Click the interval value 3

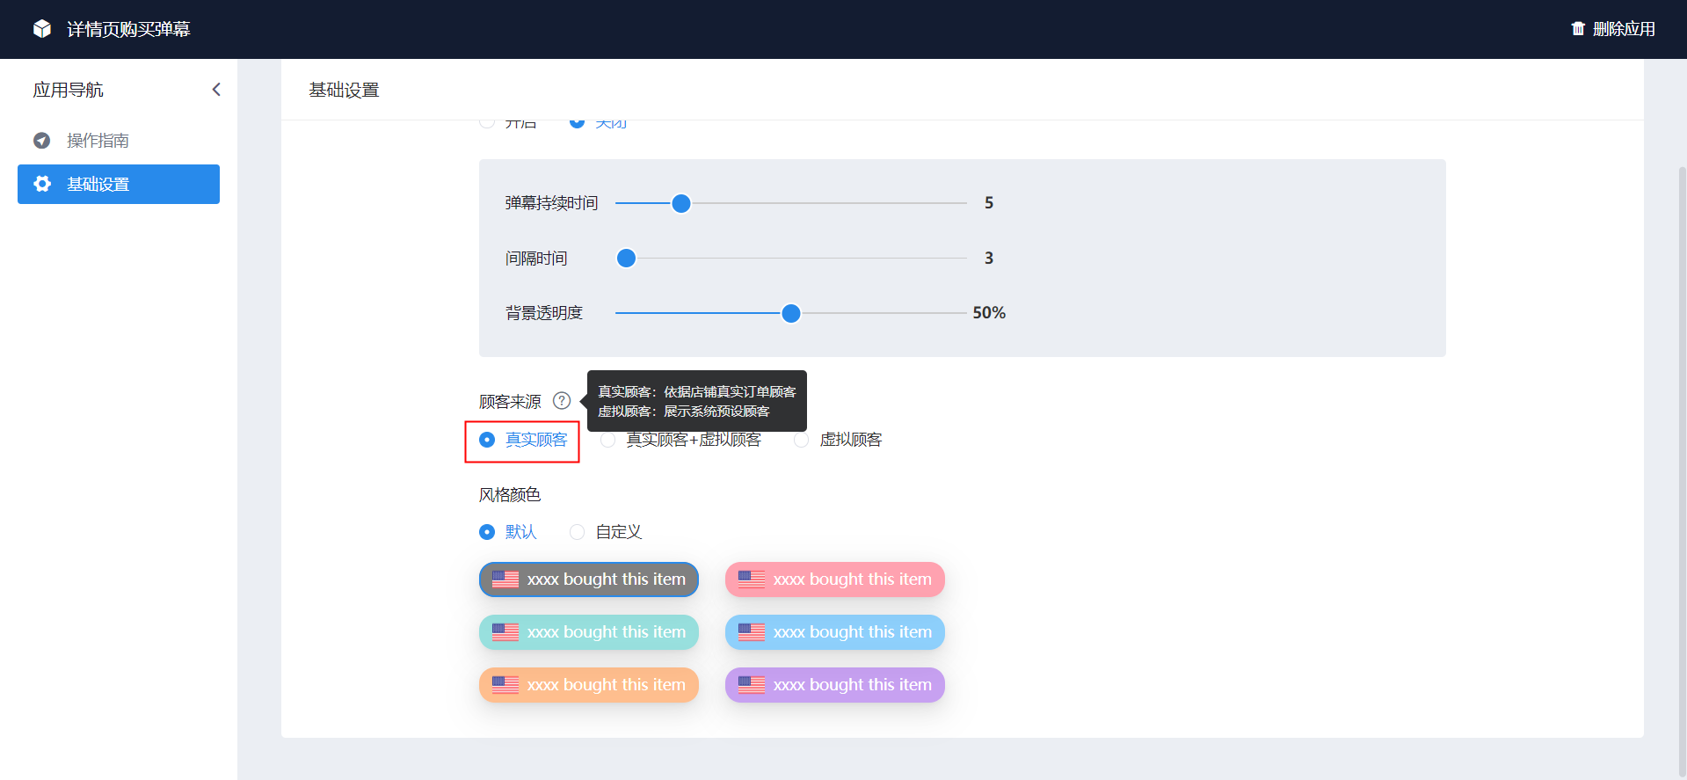click(x=989, y=259)
